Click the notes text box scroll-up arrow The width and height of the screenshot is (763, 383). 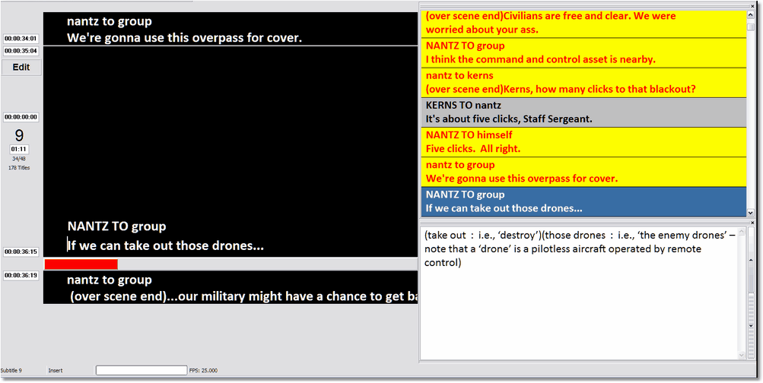(x=742, y=230)
